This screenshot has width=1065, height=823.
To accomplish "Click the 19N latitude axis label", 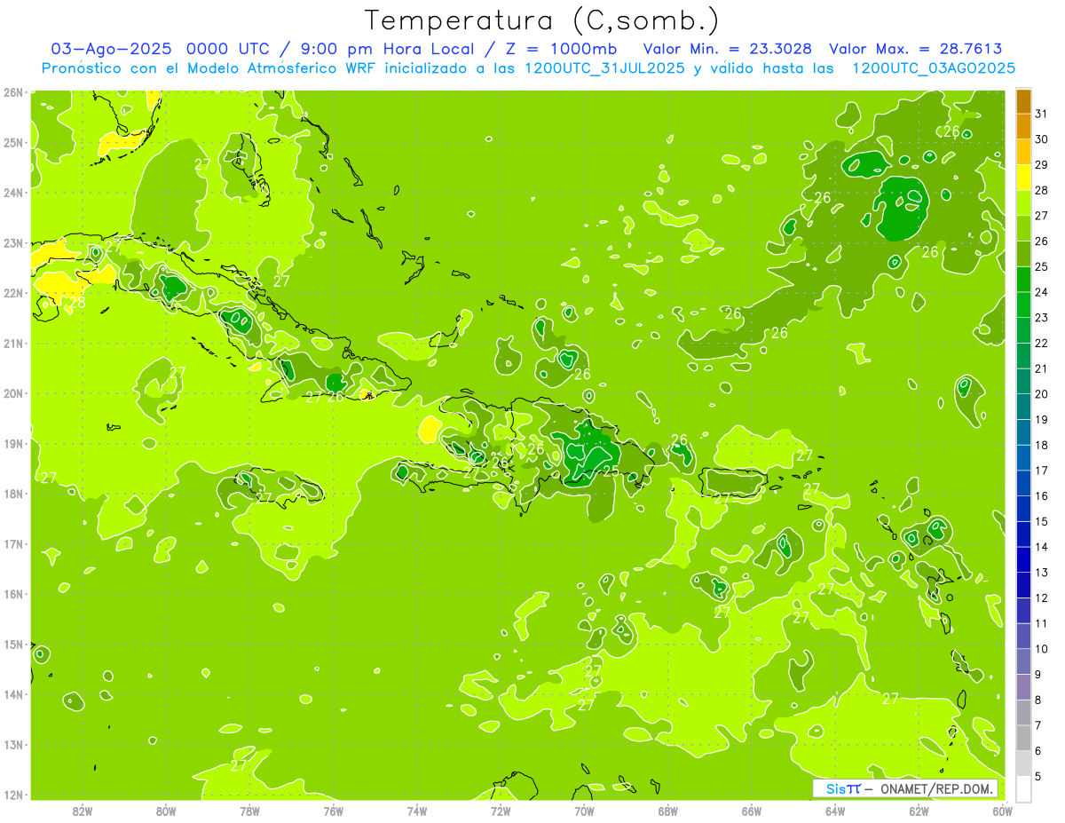I will pyautogui.click(x=12, y=443).
